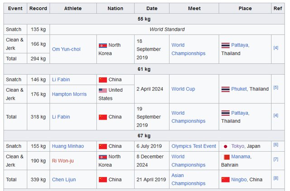Screen dimensions: 290x191
Task: Open the Manama place link
Action: point(241,157)
